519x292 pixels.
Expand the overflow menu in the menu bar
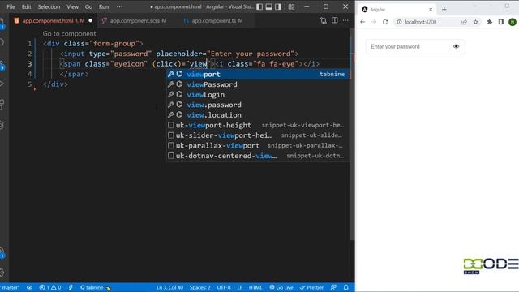(119, 6)
